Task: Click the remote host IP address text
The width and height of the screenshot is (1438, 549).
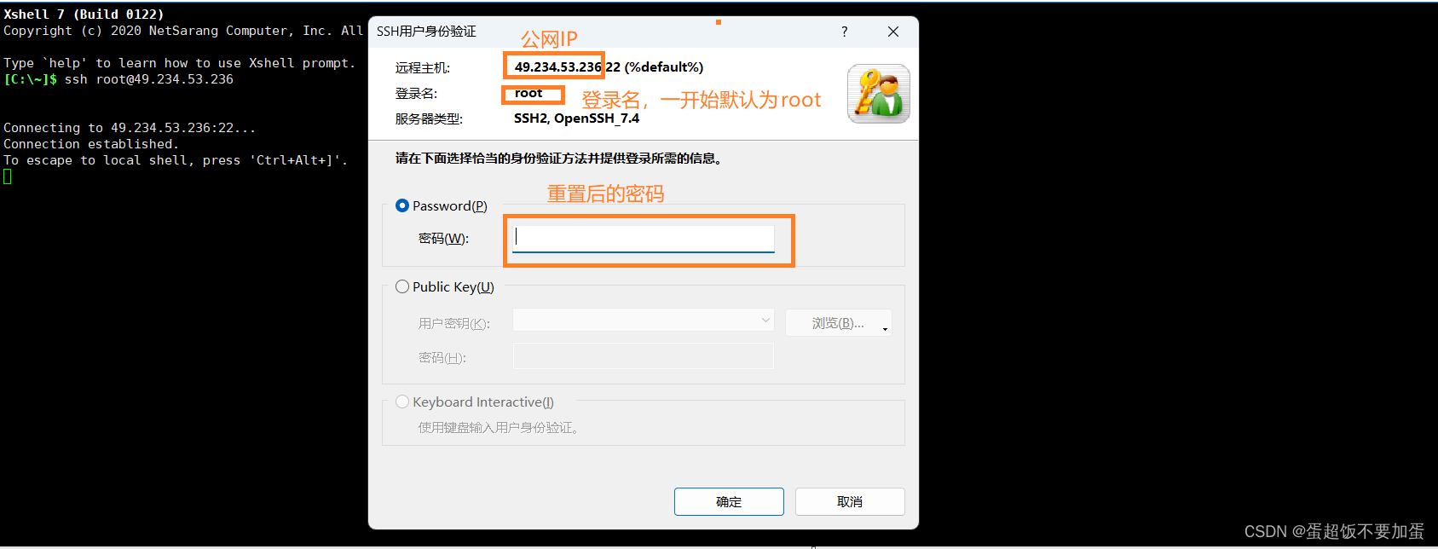Action: coord(558,66)
